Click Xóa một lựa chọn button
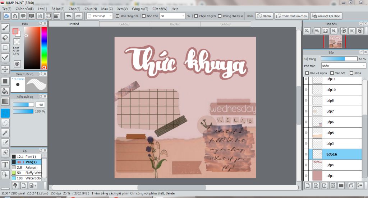368x198 pixels. [326, 16]
